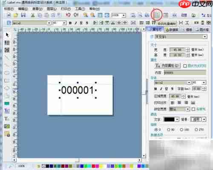
Task: Open the 默认 dropdown in properties panel
Action: point(188,109)
